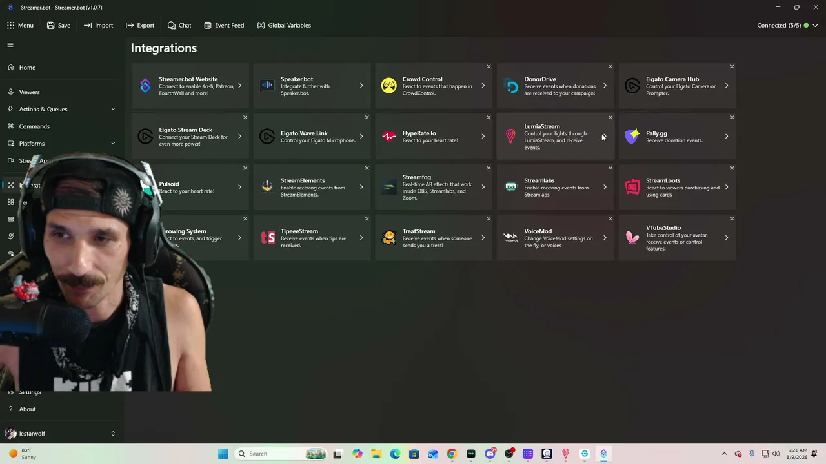Click the Home icon in the sidebar
This screenshot has width=826, height=464.
tap(10, 67)
